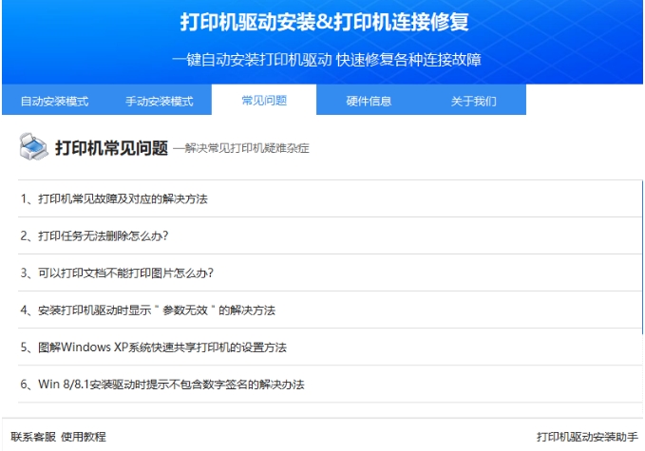Click 联系客服 in the footer

point(33,437)
